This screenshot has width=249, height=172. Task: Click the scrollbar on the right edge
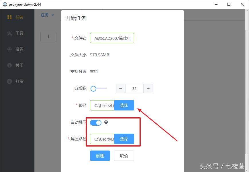(x=247, y=86)
